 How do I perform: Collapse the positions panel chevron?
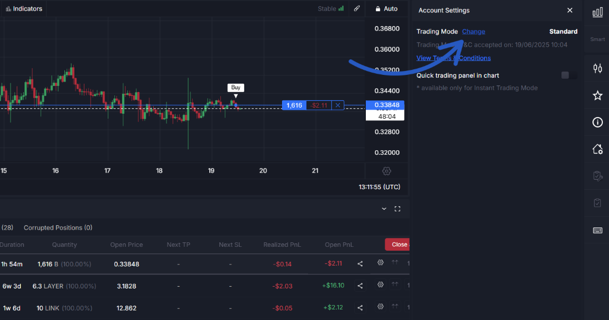pos(384,209)
